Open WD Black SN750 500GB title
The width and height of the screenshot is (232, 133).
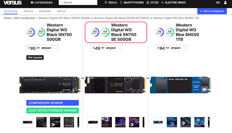click(x=59, y=32)
